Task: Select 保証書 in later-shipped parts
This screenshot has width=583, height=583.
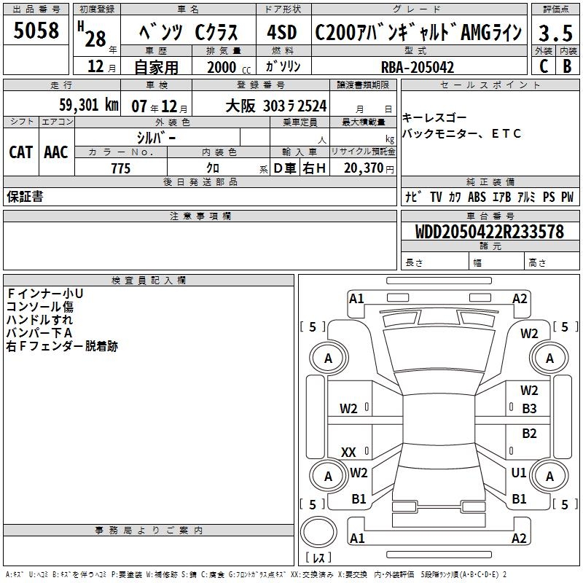Action: click(25, 196)
